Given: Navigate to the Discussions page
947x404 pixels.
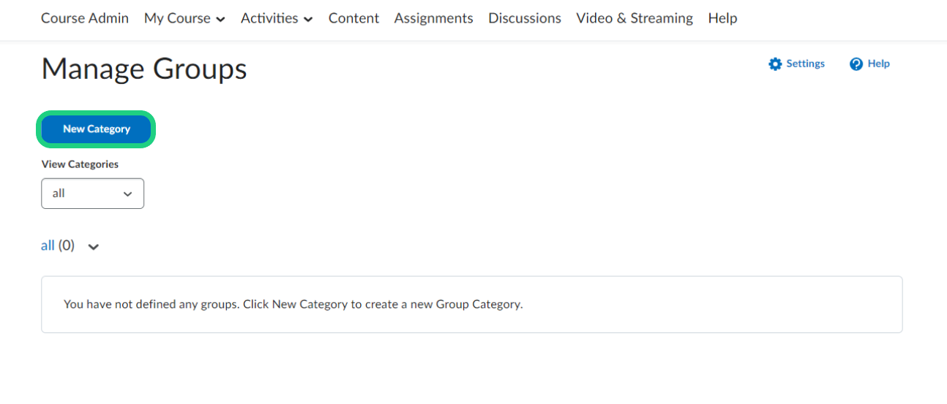Looking at the screenshot, I should tap(525, 18).
